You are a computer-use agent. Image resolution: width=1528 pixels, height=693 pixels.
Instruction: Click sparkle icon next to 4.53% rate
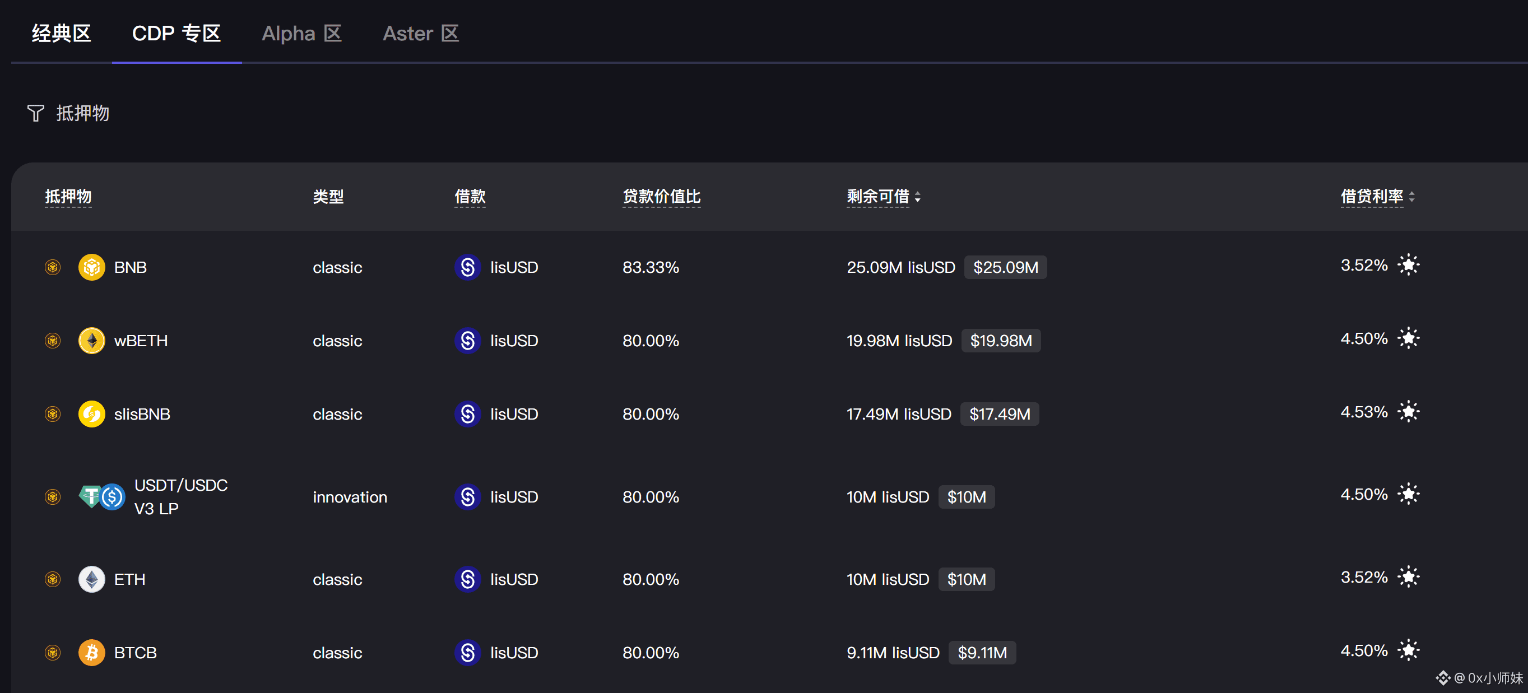click(x=1408, y=411)
